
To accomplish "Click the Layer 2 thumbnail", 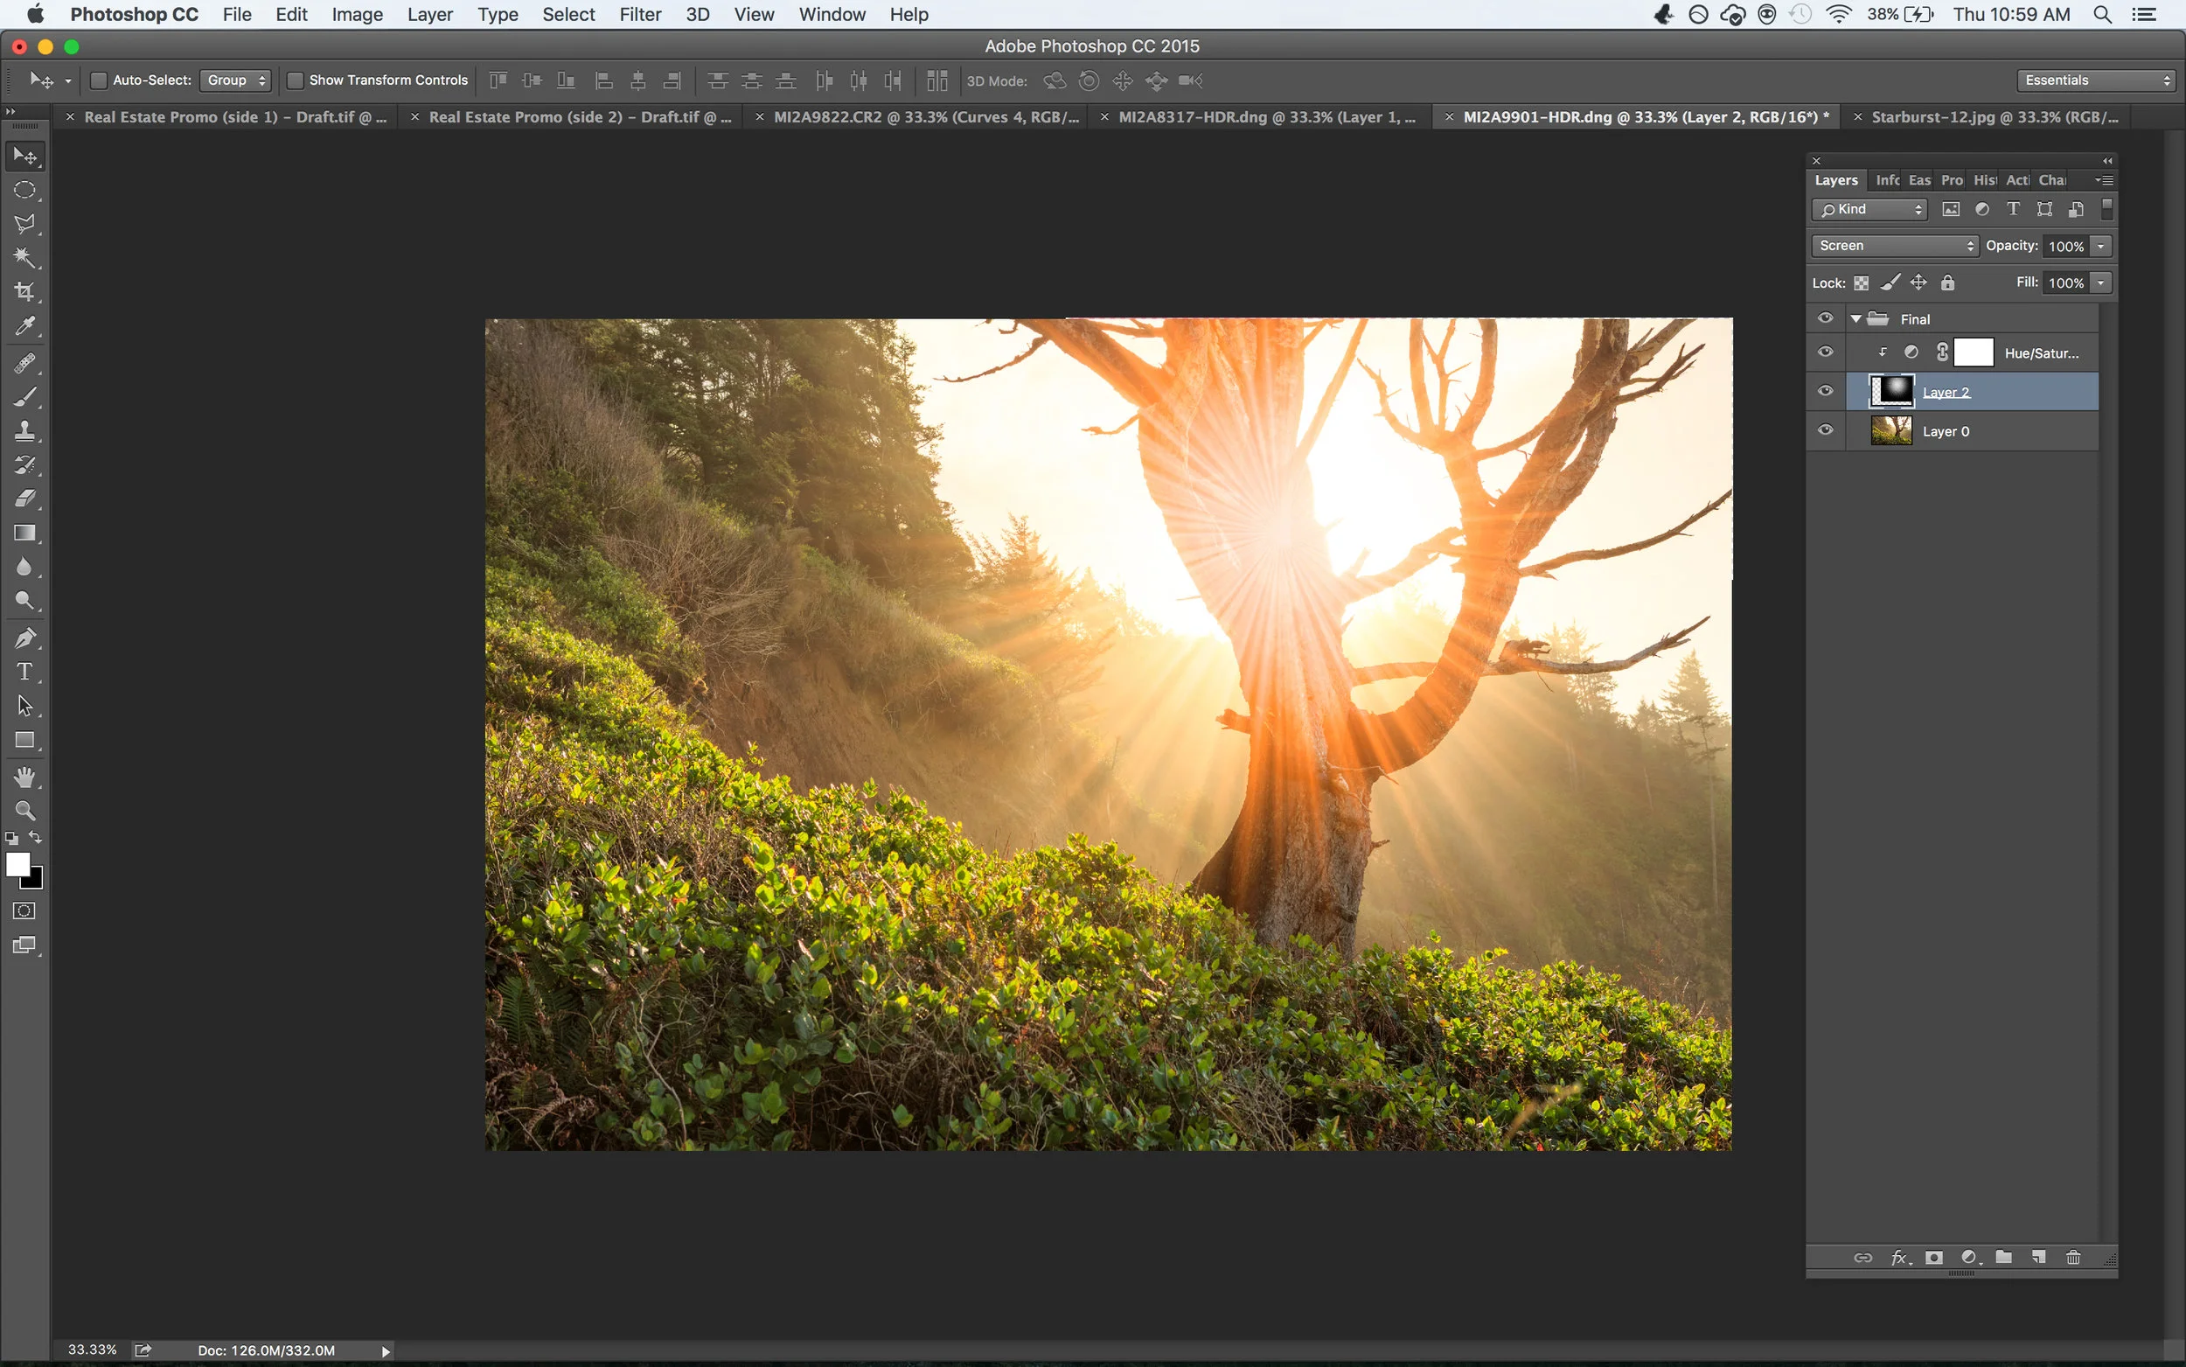I will pyautogui.click(x=1890, y=392).
